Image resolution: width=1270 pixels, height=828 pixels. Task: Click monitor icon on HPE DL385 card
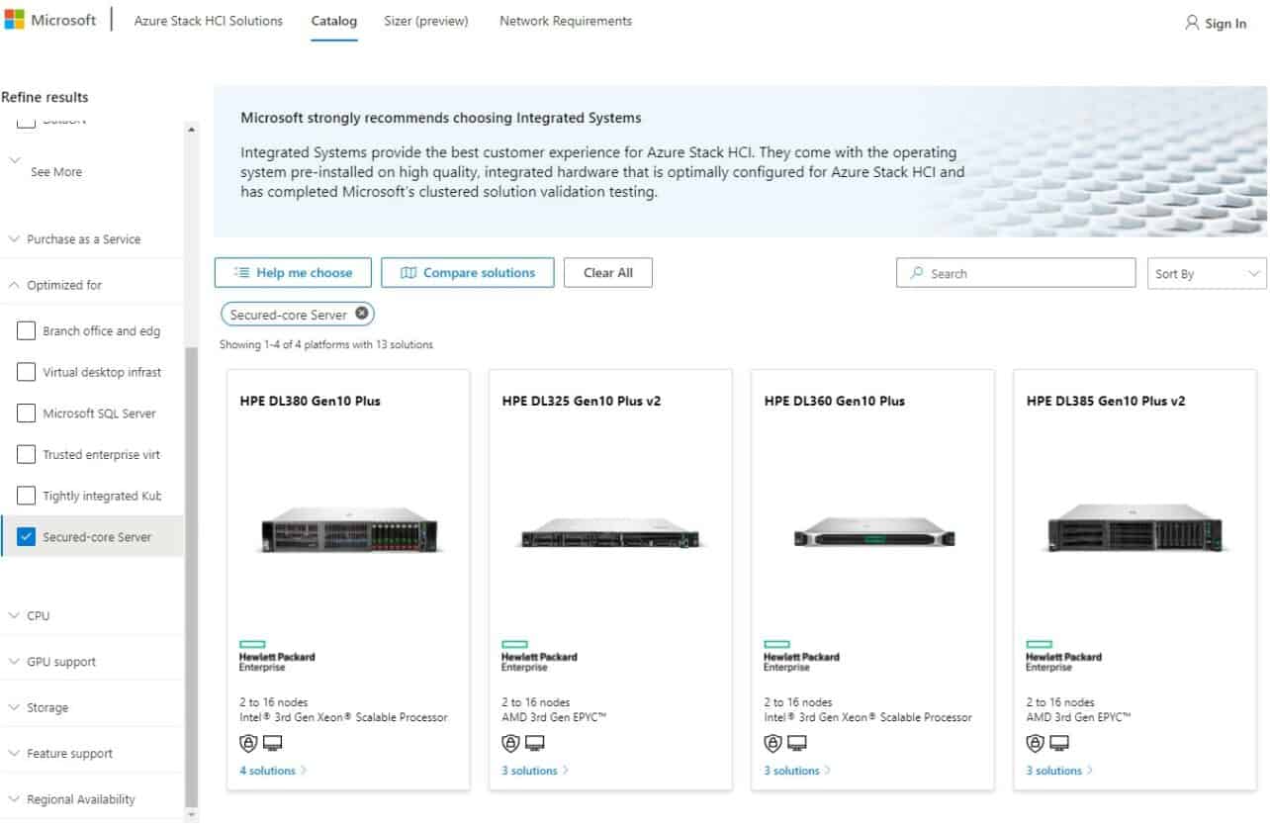click(1059, 743)
